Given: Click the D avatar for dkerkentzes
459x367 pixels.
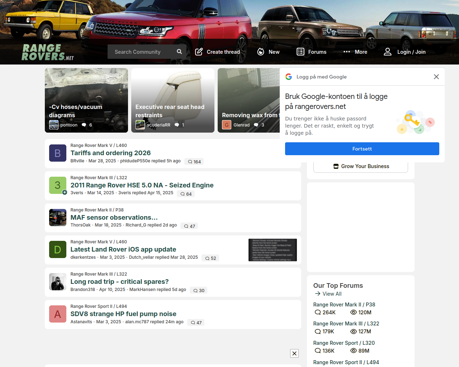Looking at the screenshot, I should click(58, 249).
